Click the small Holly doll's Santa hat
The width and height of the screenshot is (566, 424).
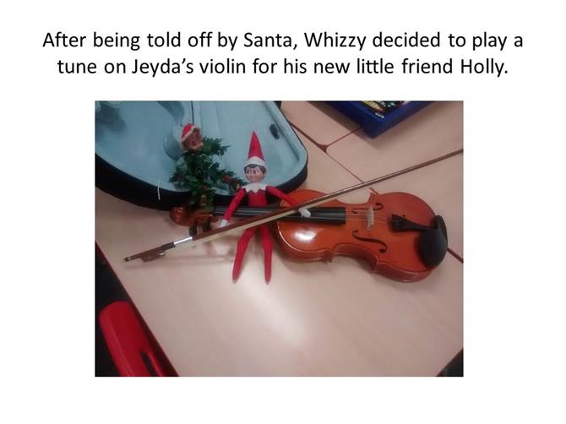click(188, 132)
